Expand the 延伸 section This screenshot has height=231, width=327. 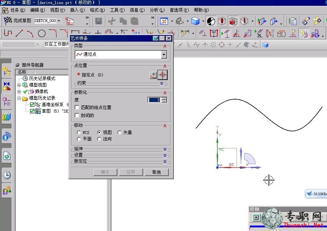(165, 149)
